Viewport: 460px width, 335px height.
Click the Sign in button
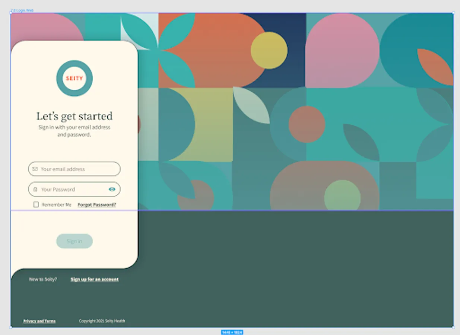[x=74, y=241]
